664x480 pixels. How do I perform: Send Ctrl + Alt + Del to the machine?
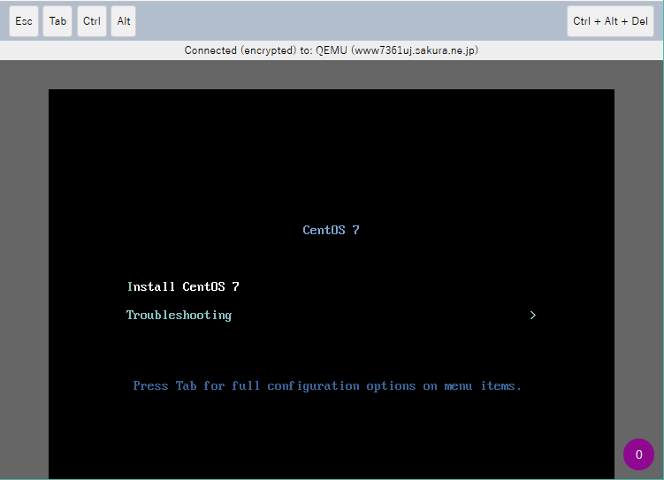pos(610,21)
